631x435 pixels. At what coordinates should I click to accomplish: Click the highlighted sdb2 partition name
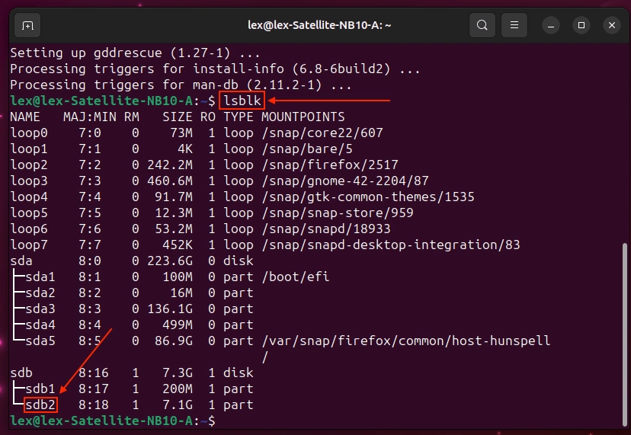tap(40, 405)
